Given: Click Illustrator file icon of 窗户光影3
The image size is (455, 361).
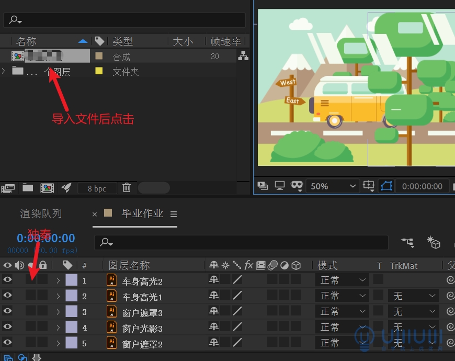Looking at the screenshot, I should pyautogui.click(x=112, y=328).
